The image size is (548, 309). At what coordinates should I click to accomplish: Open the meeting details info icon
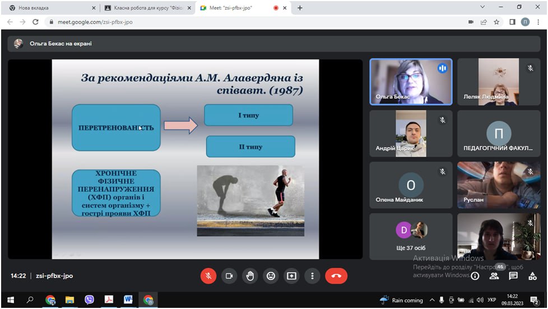click(x=475, y=276)
